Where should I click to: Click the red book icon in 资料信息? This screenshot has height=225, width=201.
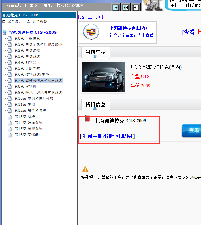(87, 118)
